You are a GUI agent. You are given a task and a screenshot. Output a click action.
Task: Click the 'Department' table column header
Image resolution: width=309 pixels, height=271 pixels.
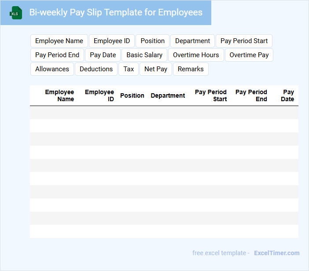(168, 95)
